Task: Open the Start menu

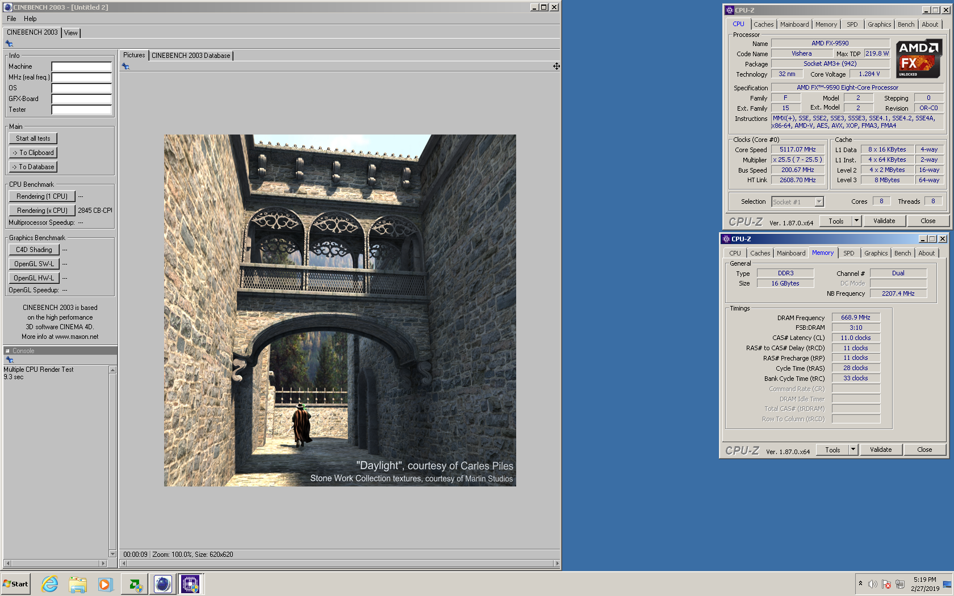Action: pos(15,584)
